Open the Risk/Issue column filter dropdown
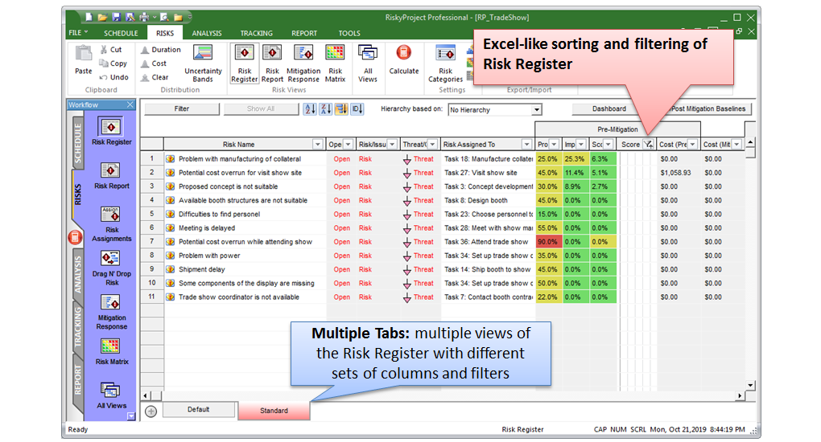This screenshot has height=442, width=821. click(x=392, y=145)
